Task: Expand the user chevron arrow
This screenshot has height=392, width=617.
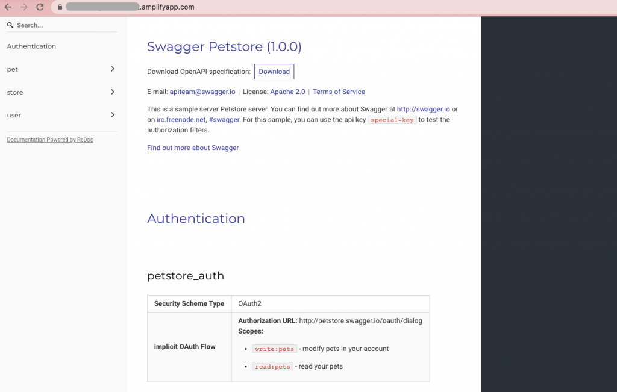Action: tap(113, 115)
